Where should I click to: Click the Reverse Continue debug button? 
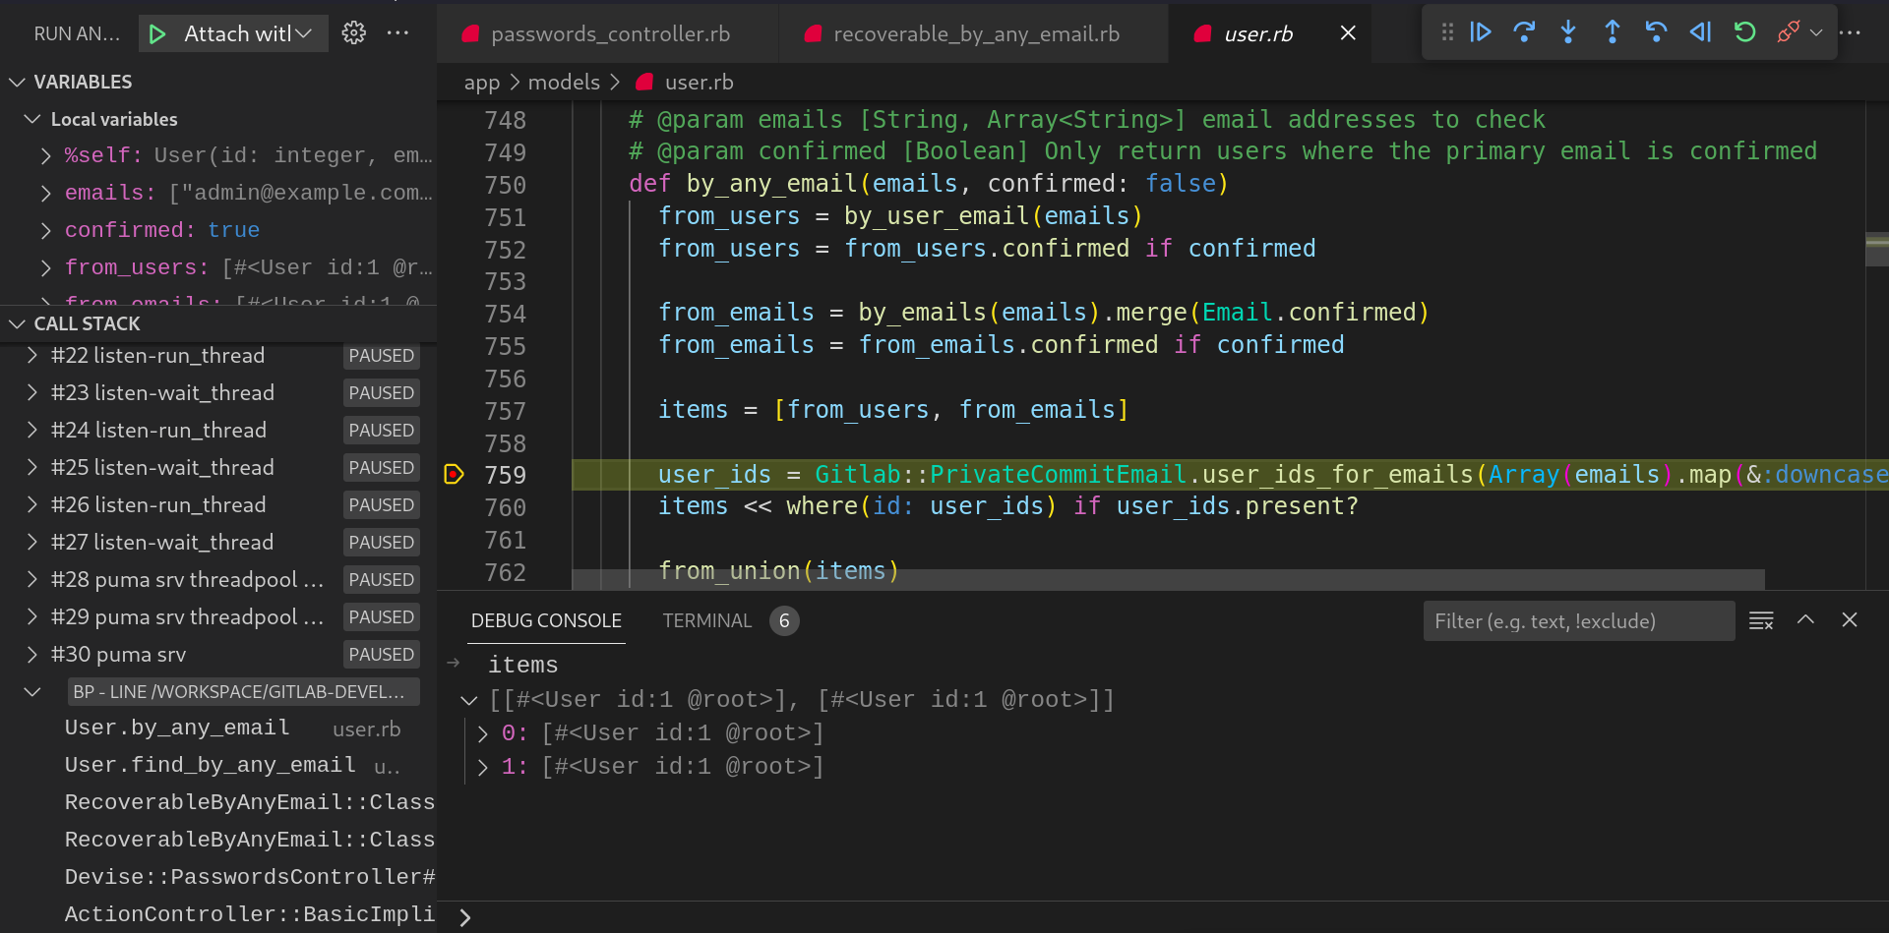1700,32
